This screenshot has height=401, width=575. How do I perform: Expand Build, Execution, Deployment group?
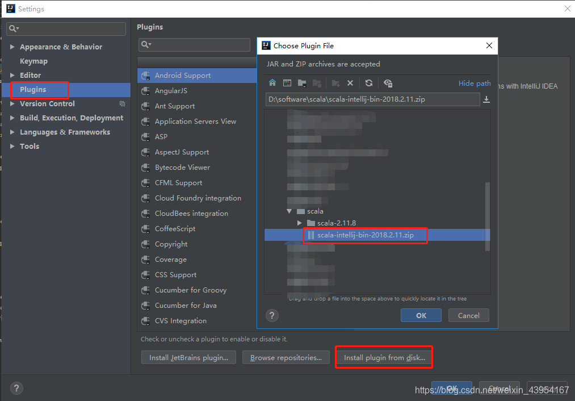tap(12, 118)
